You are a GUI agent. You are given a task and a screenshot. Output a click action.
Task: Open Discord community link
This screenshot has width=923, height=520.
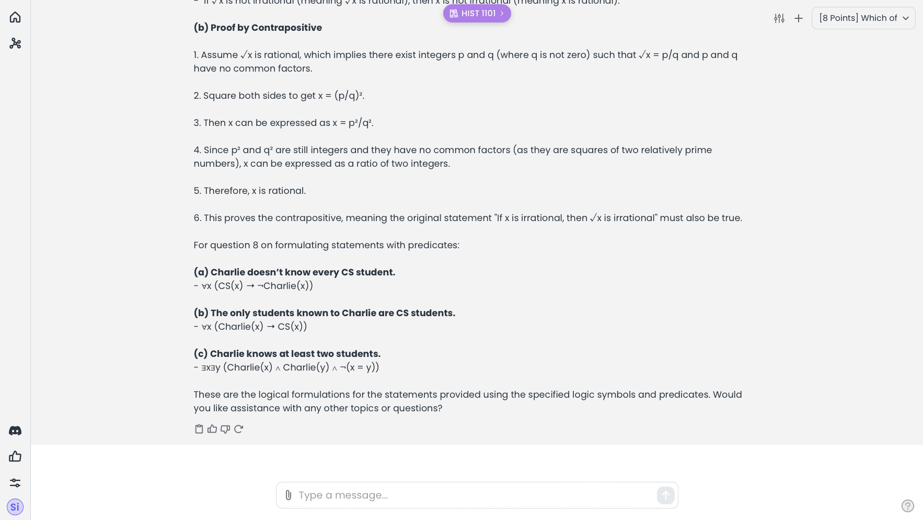15,431
